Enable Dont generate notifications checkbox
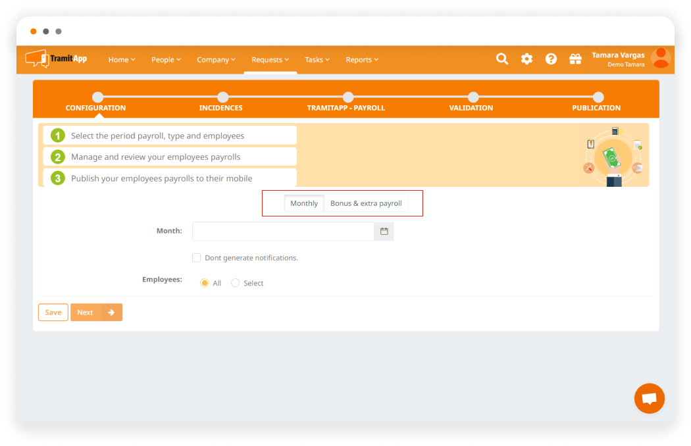The height and width of the screenshot is (446, 691). pyautogui.click(x=197, y=258)
